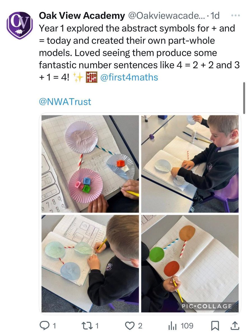The height and width of the screenshot is (336, 247).
Task: View analytics via bar chart icon
Action: 173,326
